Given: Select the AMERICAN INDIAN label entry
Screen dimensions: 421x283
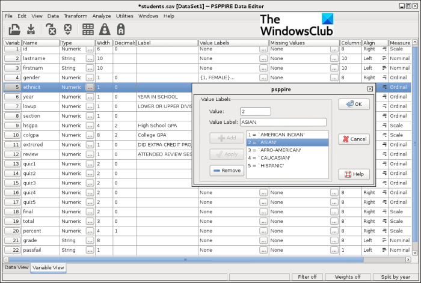Looking at the screenshot, I should coord(287,135).
